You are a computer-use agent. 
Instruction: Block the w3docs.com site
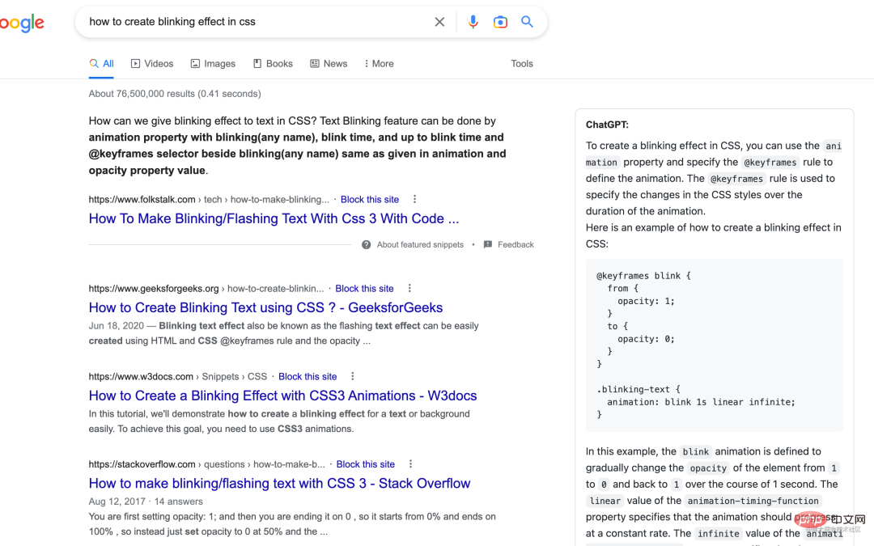[308, 377]
